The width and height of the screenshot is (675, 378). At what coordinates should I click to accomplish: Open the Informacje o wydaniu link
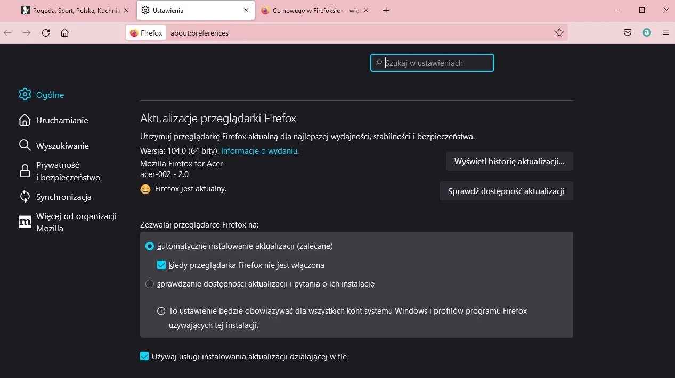click(x=259, y=150)
